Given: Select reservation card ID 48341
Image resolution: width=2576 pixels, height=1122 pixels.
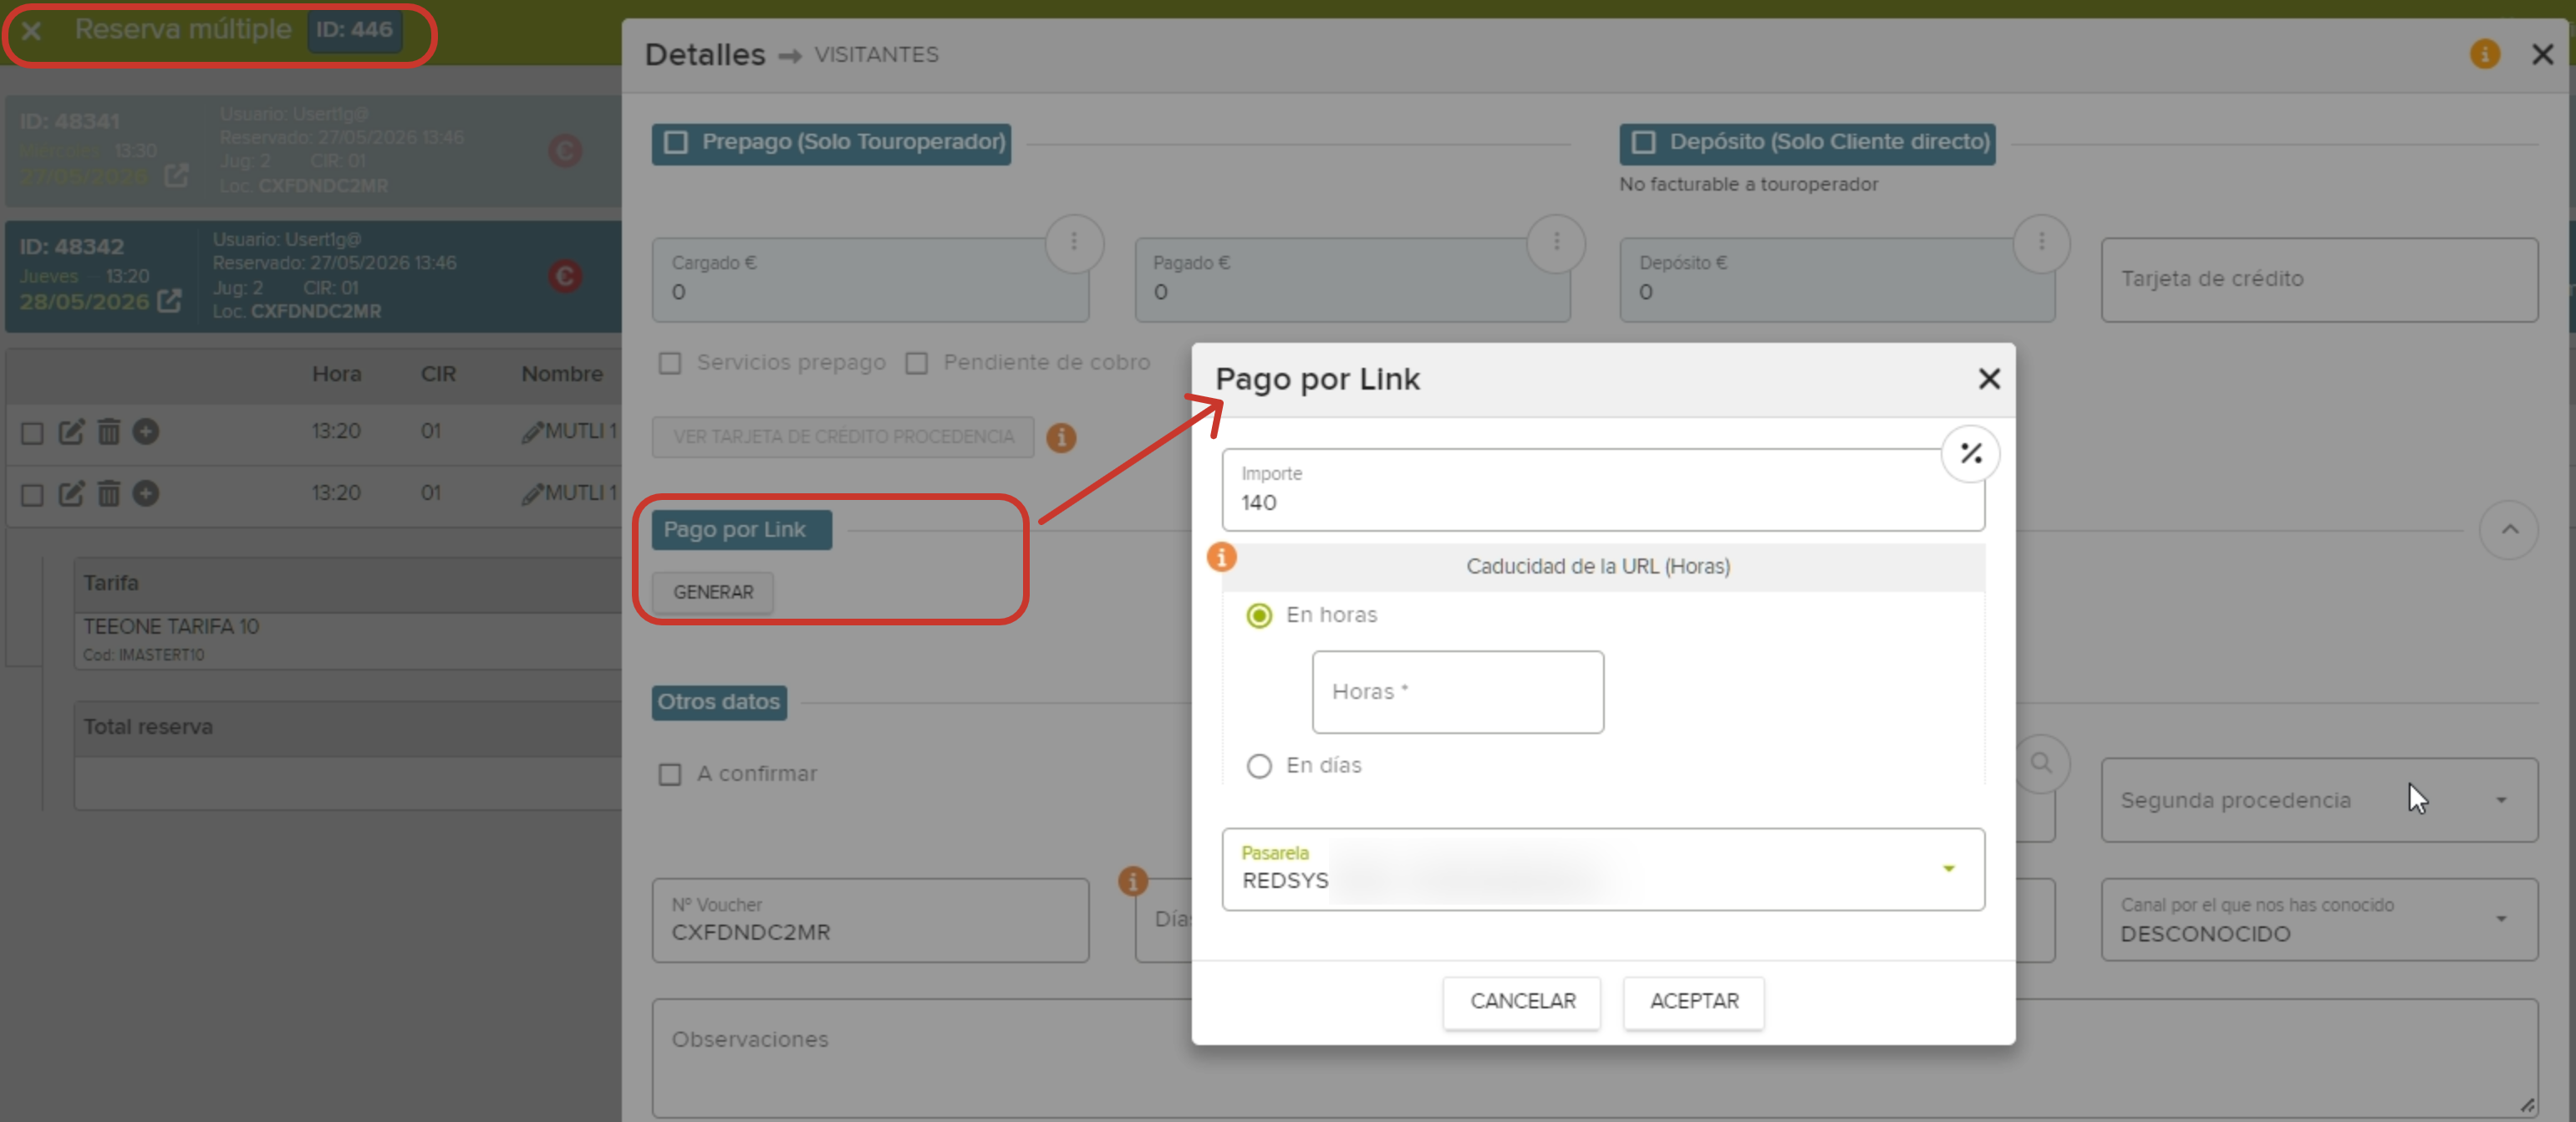Looking at the screenshot, I should point(313,151).
